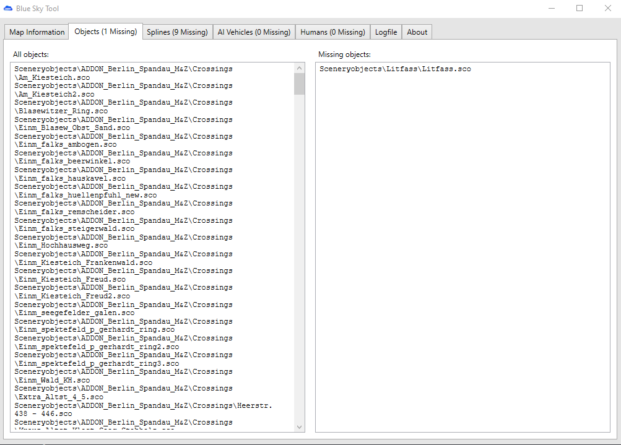This screenshot has height=445, width=621.
Task: Click the All objects scroll up arrow
Action: (300, 68)
